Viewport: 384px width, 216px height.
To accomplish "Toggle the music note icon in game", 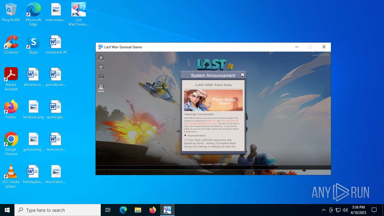I will pyautogui.click(x=101, y=77).
